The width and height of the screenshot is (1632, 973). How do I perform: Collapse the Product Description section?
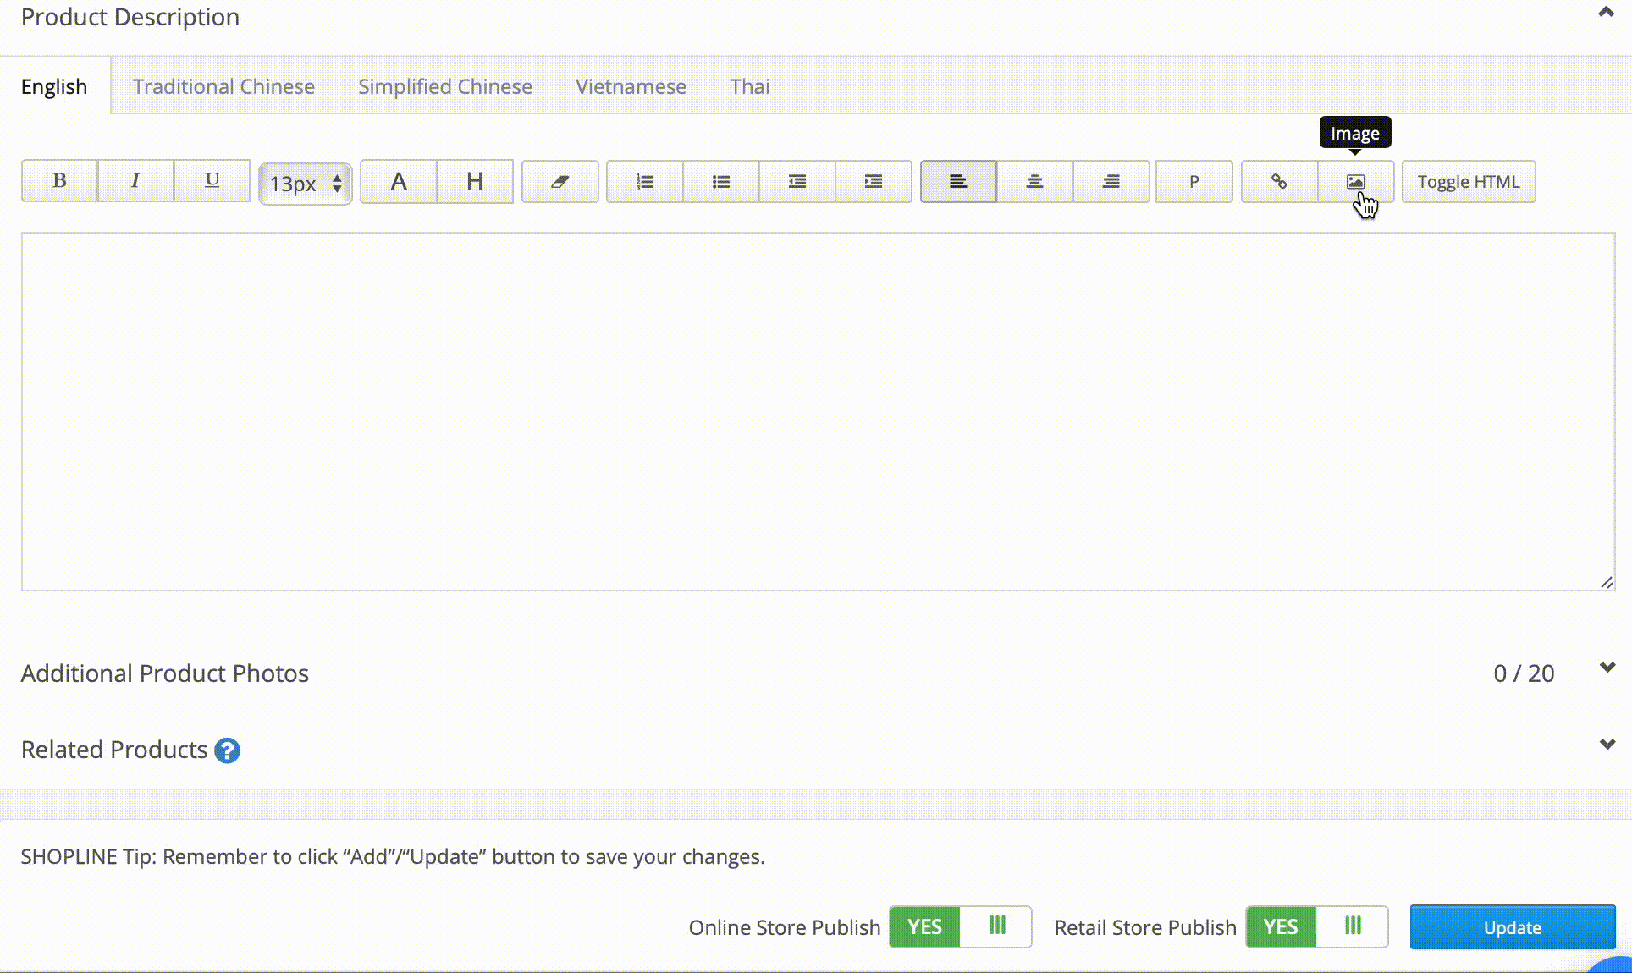[1606, 13]
